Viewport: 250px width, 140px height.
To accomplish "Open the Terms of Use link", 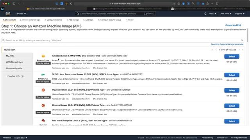I will [x=222, y=138].
